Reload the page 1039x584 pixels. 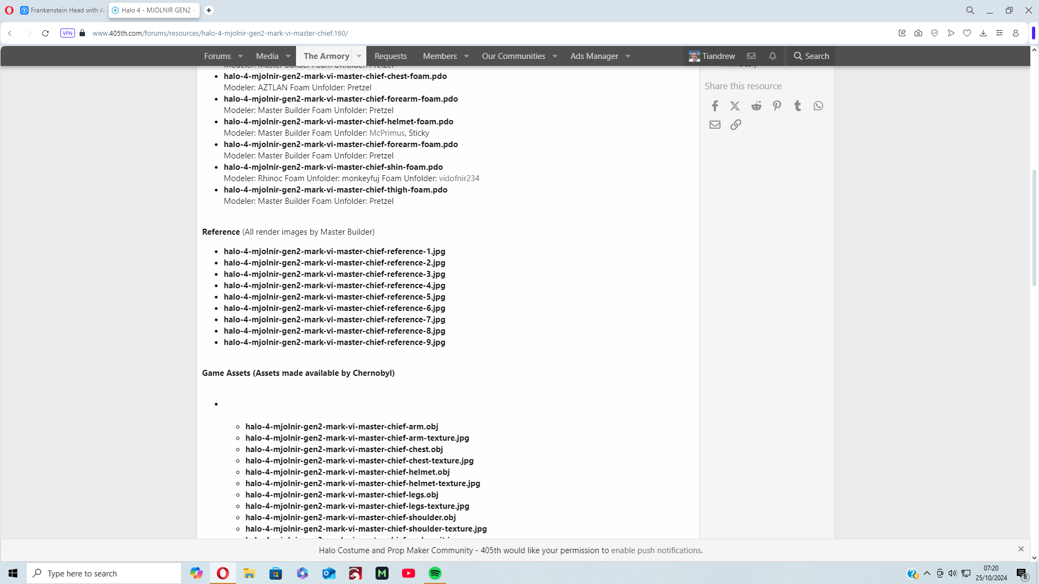click(45, 33)
